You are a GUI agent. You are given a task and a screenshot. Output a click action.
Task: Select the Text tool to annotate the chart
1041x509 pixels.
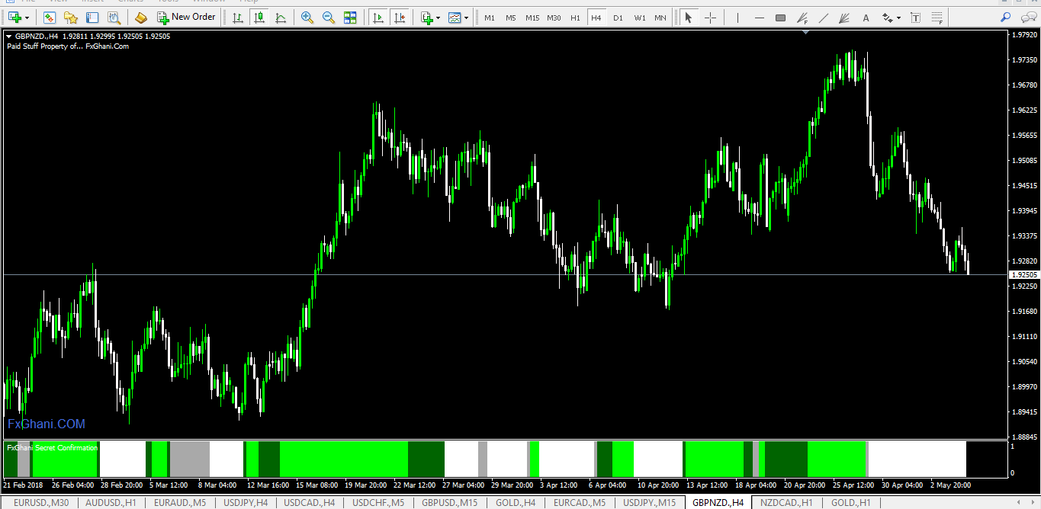866,17
